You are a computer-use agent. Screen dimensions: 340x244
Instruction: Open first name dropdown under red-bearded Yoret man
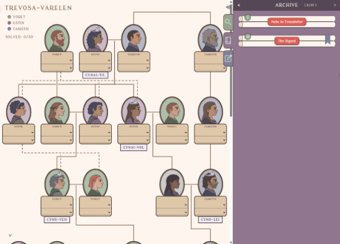pyautogui.click(x=57, y=61)
